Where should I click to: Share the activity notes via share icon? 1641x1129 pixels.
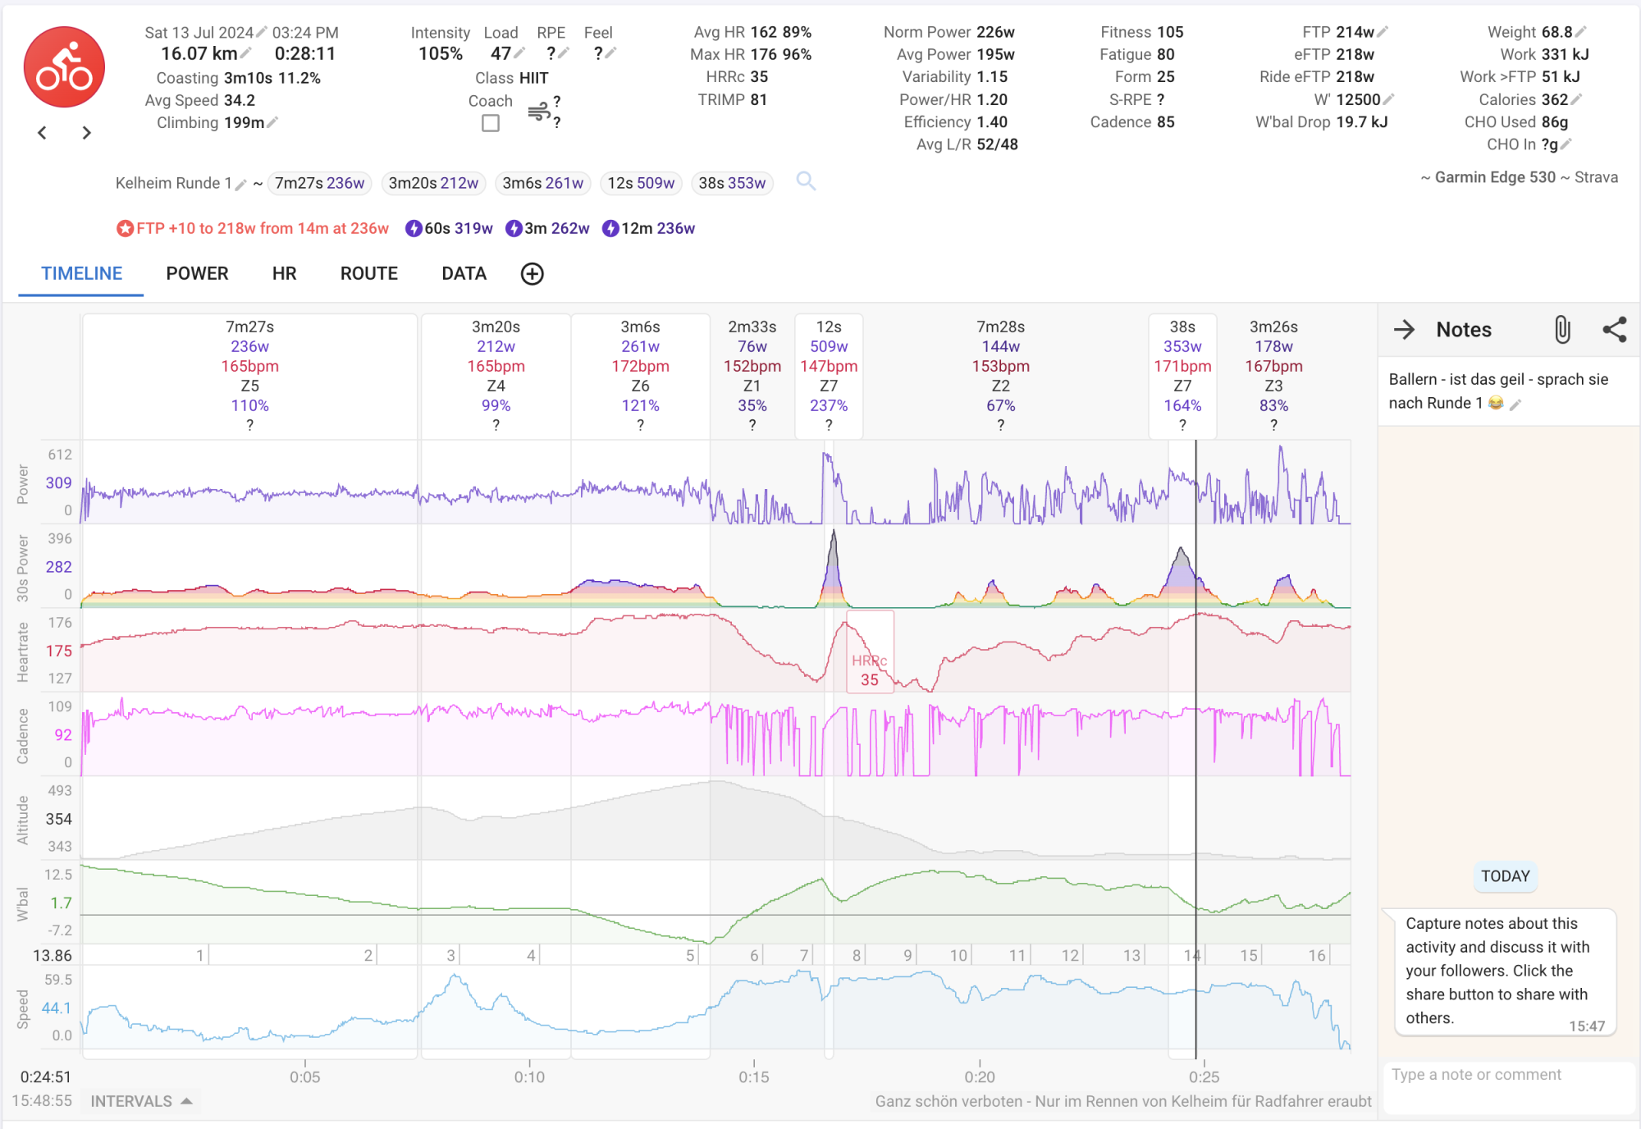[x=1614, y=330]
